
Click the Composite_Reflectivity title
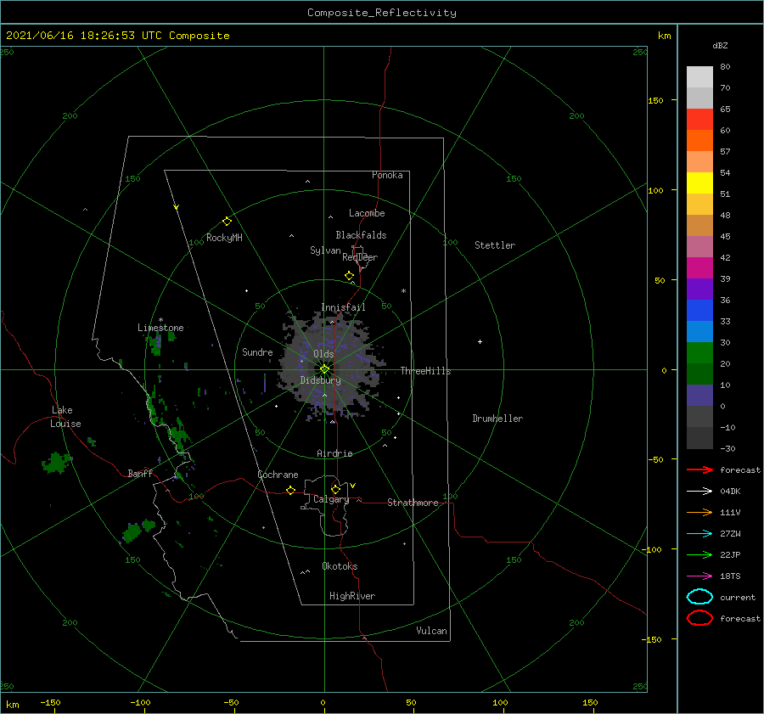tap(382, 13)
